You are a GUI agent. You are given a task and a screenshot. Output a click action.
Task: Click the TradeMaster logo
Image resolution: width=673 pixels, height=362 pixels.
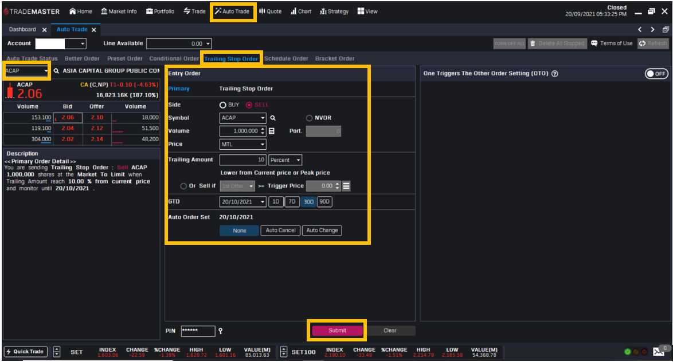(x=32, y=11)
